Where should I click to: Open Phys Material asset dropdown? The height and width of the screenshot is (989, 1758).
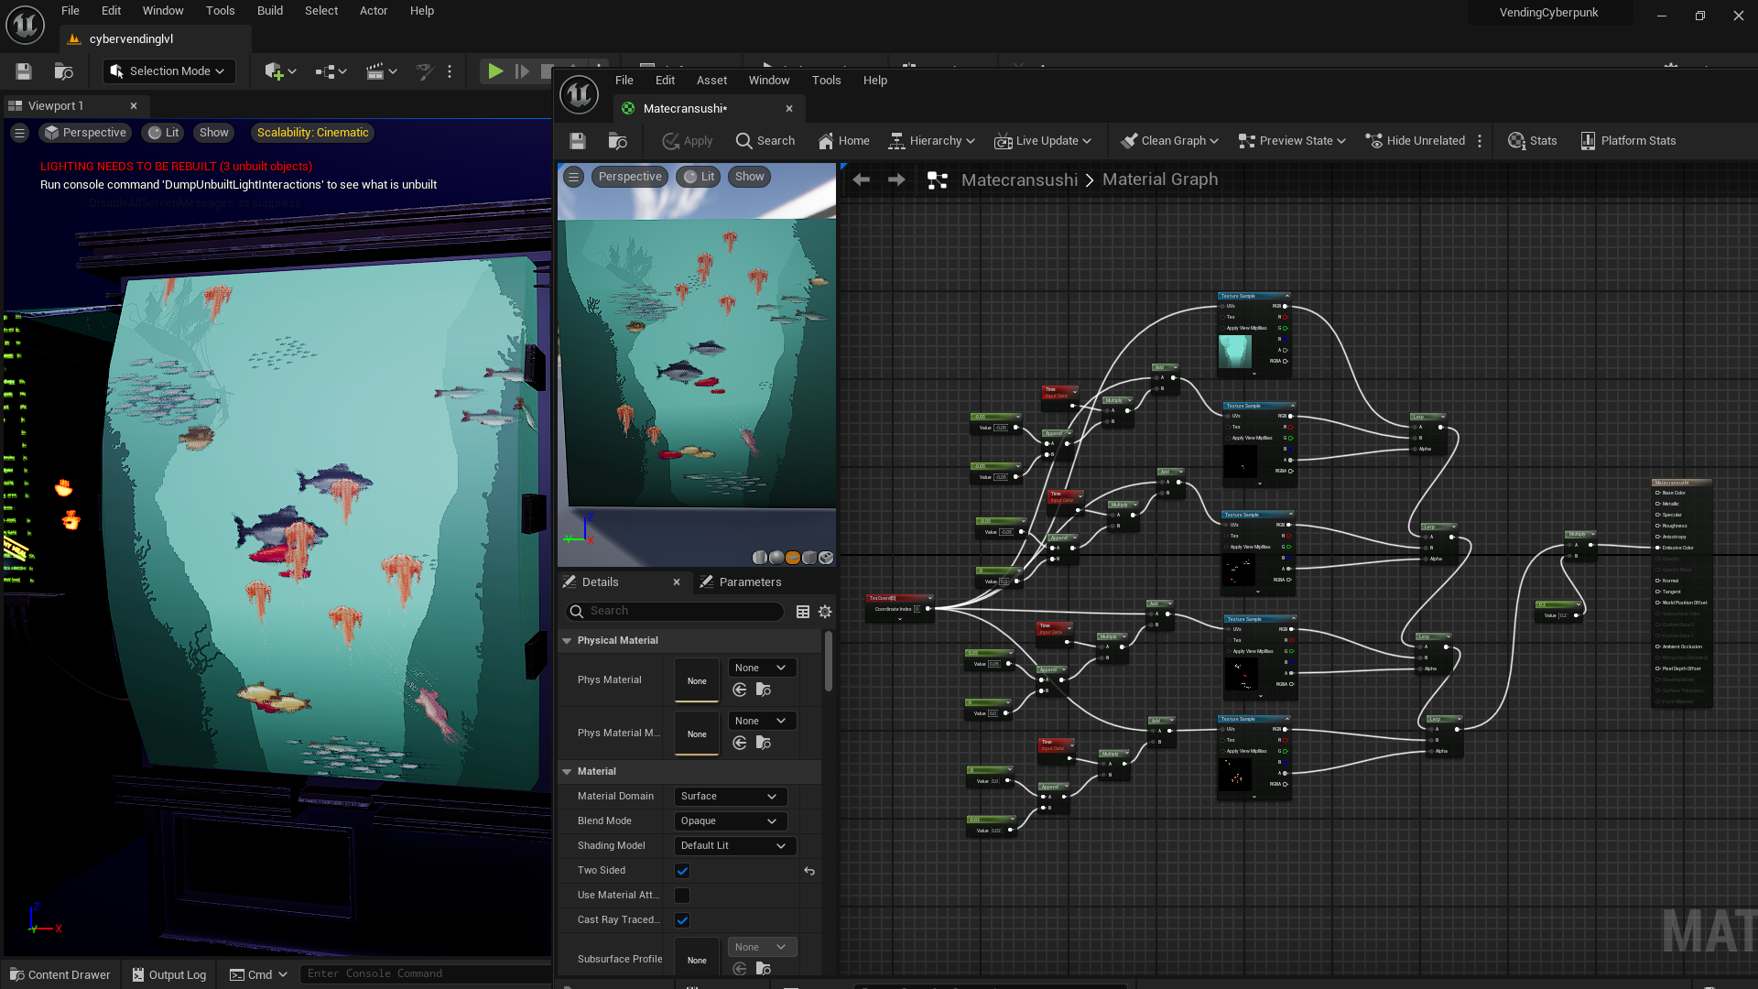point(762,668)
